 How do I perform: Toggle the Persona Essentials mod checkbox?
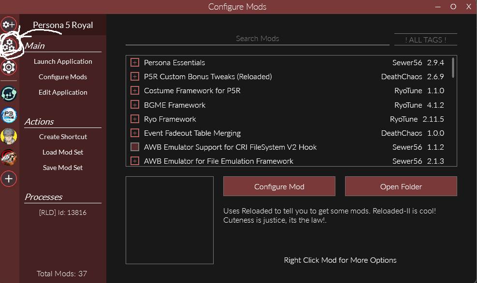[135, 62]
